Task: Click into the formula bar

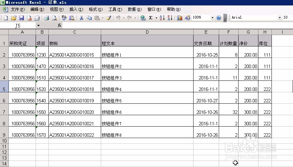Action: point(177,26)
